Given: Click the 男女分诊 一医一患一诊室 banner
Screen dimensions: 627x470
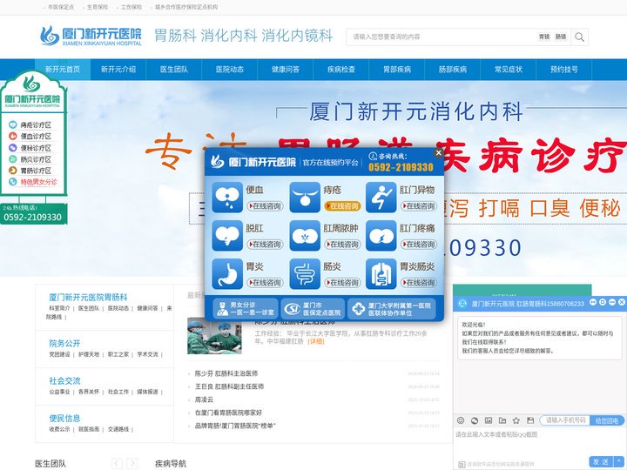Looking at the screenshot, I should point(245,309).
